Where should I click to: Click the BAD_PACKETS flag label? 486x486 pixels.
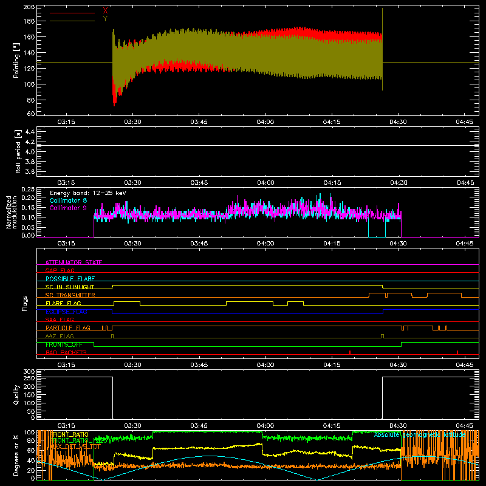[66, 352]
